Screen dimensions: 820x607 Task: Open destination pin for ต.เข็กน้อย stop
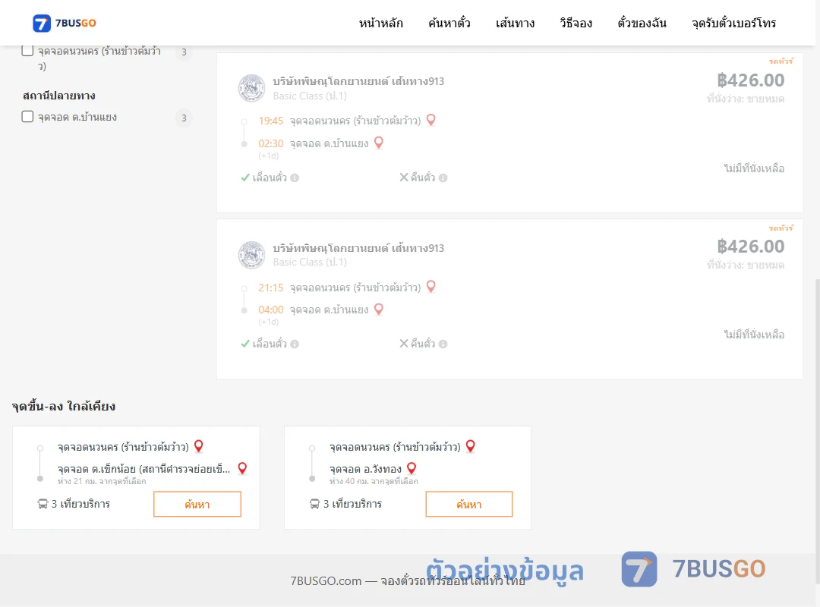(242, 468)
